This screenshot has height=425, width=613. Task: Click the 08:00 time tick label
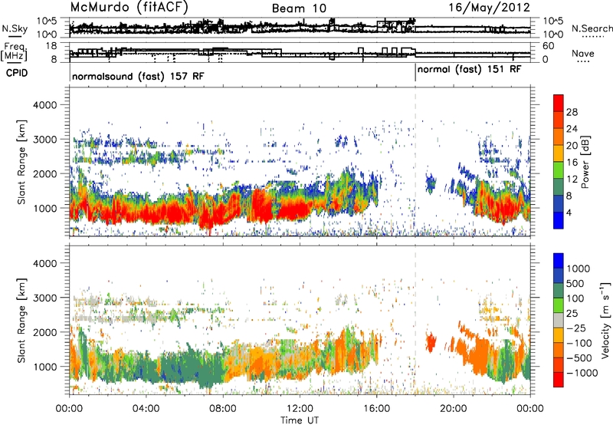[x=223, y=409]
